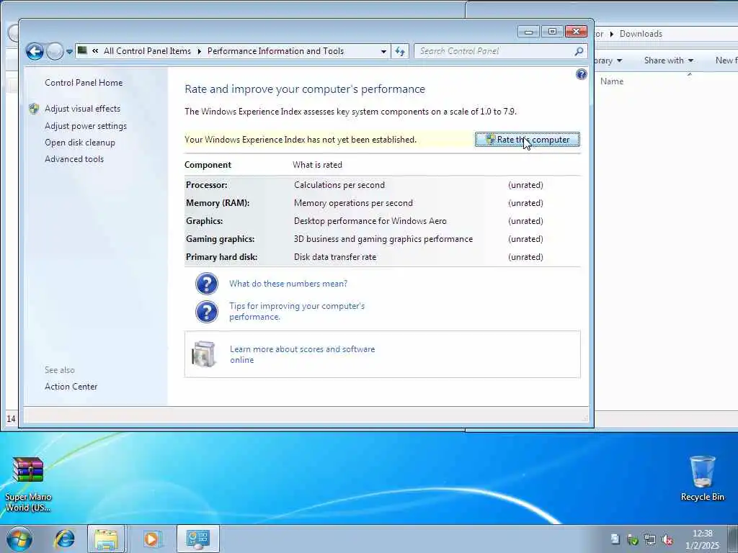Click the muted volume tray icon
Viewport: 738px width, 553px height.
pyautogui.click(x=667, y=540)
